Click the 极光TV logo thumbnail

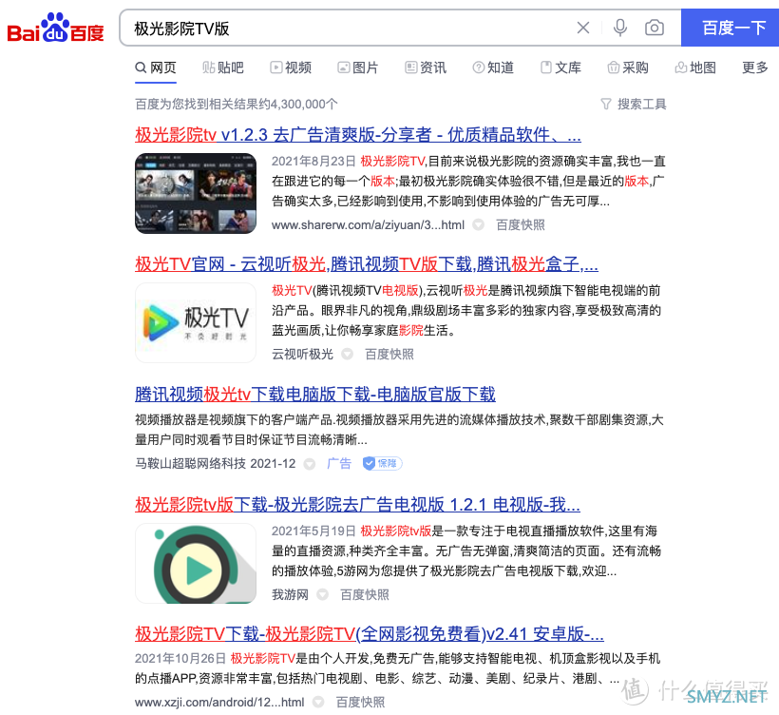[x=196, y=322]
